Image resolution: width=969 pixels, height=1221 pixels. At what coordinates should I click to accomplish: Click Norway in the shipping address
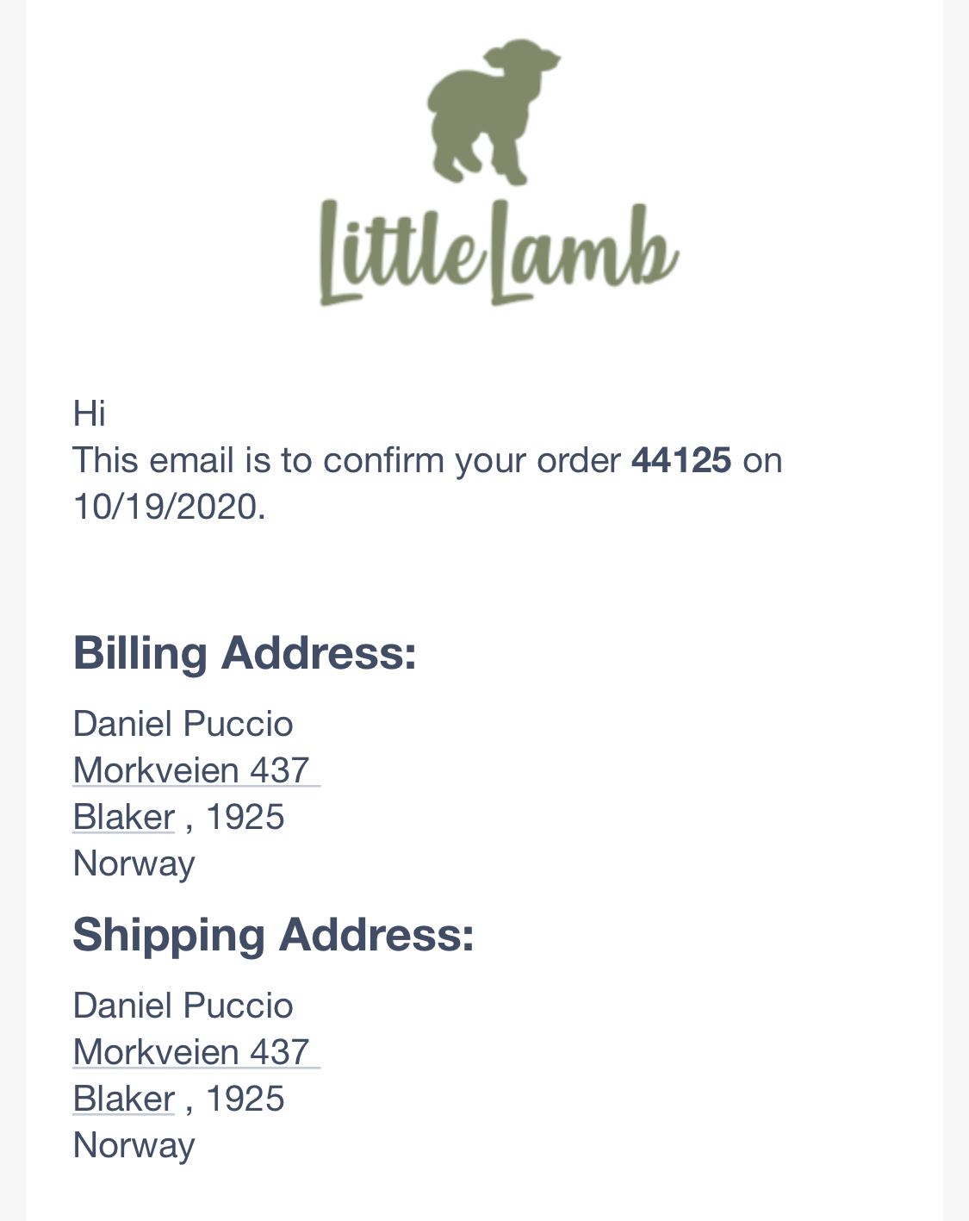tap(134, 1146)
